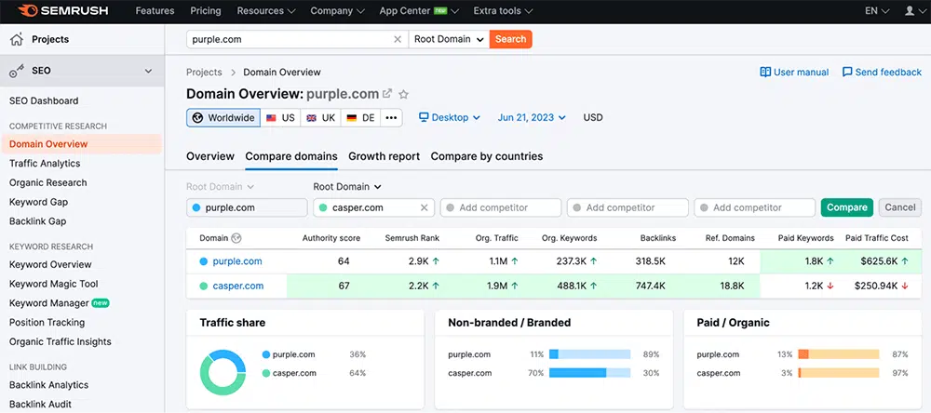Click the $625.6K paid traffic cost

[879, 261]
